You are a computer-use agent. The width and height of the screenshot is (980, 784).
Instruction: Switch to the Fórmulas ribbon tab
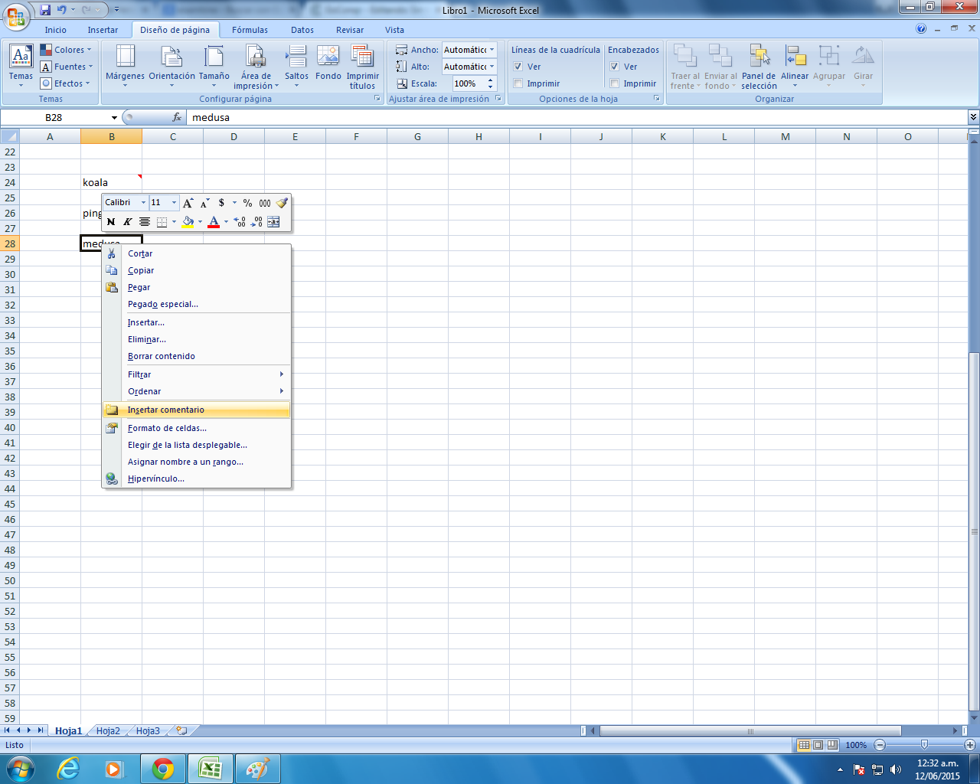pos(250,30)
